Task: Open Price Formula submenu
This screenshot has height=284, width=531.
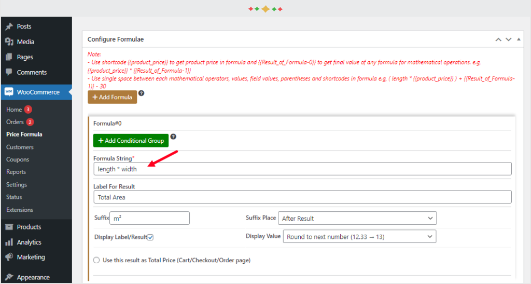Action: pyautogui.click(x=24, y=134)
